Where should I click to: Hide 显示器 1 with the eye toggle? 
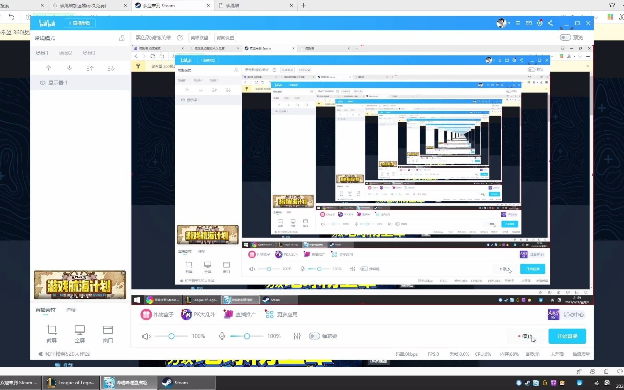click(43, 82)
